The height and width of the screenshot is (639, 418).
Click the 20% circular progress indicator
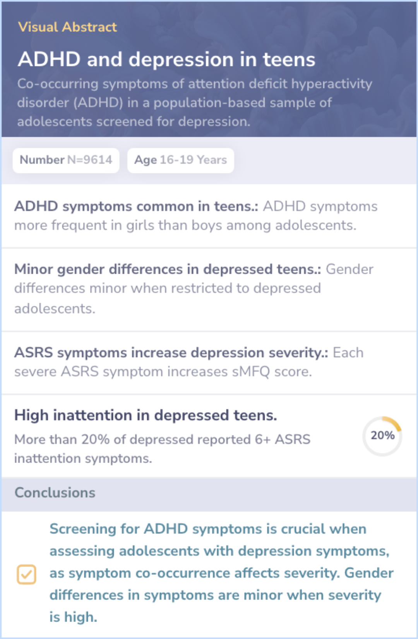click(382, 436)
